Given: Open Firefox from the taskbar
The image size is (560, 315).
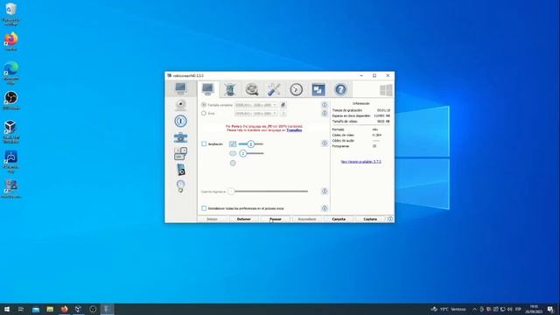Looking at the screenshot, I should coord(64,309).
